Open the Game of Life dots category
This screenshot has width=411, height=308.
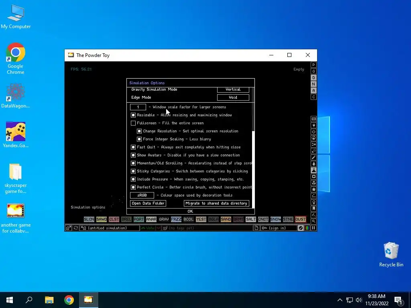[x=313, y=196]
